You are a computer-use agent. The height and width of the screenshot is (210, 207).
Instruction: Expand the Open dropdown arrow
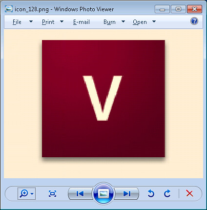(x=154, y=21)
